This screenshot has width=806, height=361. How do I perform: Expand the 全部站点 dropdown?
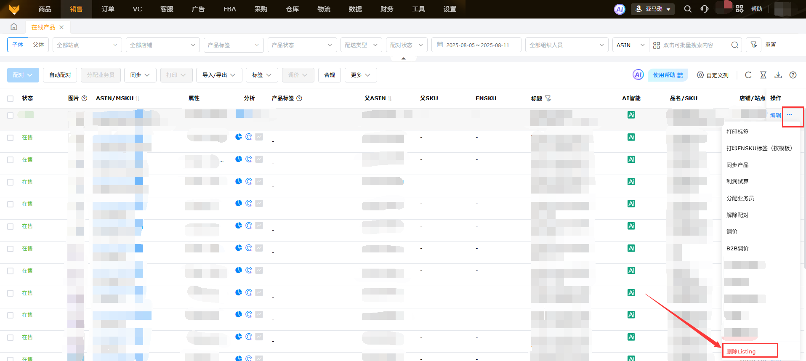tap(87, 45)
